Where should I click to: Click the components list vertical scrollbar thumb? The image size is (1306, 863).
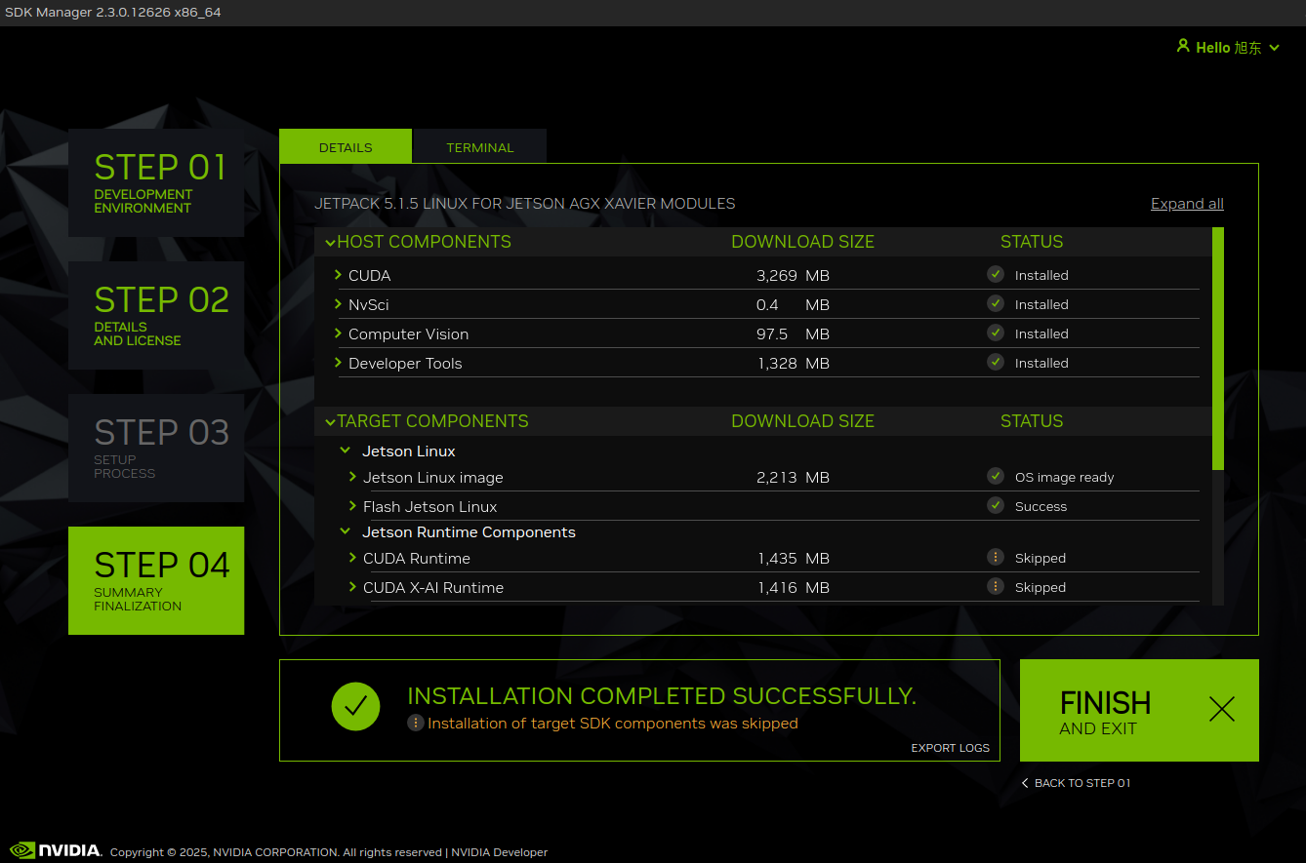coord(1217,348)
